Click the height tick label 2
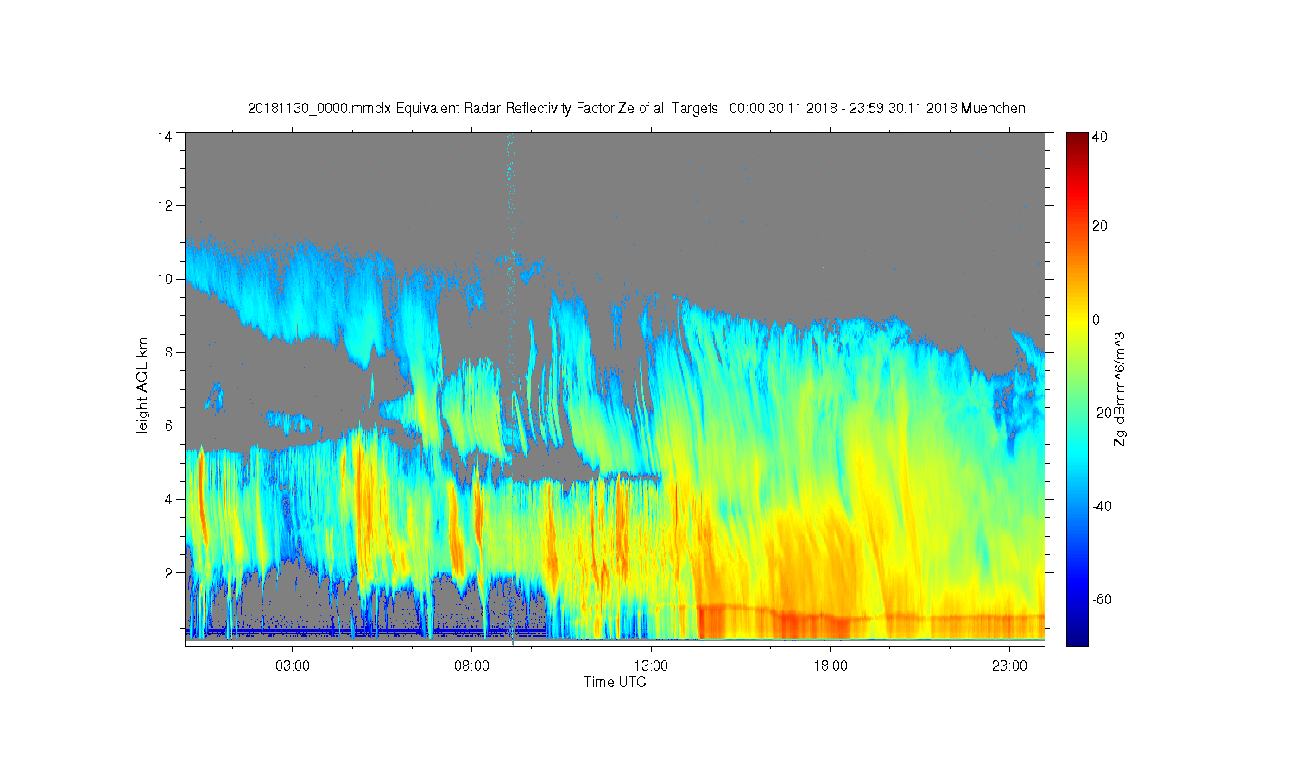This screenshot has height=777, width=1295. 168,572
